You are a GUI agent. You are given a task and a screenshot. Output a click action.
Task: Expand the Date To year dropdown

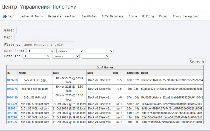(x=95, y=56)
